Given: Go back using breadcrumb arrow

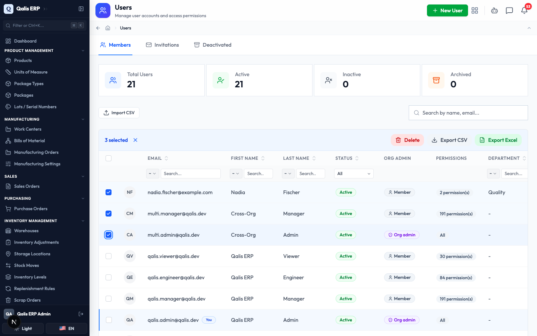Looking at the screenshot, I should [x=98, y=28].
